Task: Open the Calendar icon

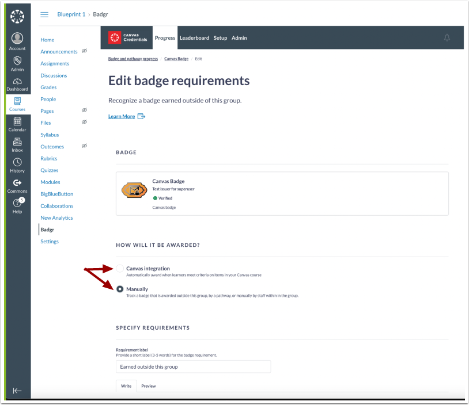Action: pyautogui.click(x=17, y=124)
